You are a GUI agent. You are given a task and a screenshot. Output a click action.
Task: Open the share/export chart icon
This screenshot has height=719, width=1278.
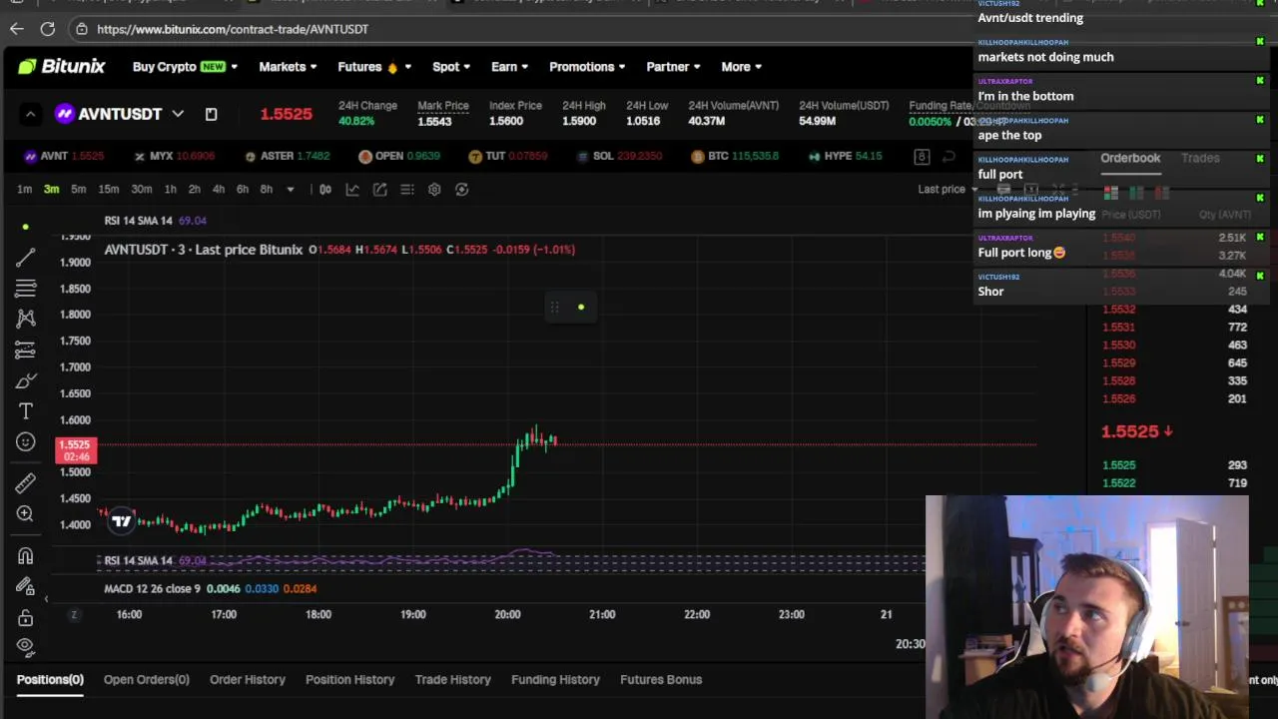click(379, 189)
